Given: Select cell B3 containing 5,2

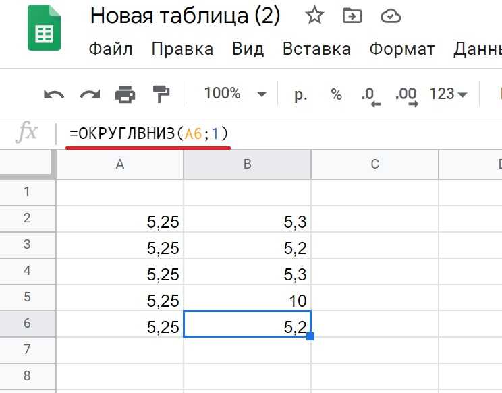Looking at the screenshot, I should (x=247, y=245).
